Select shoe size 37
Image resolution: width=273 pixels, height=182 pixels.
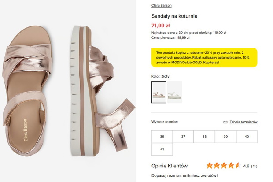point(183,137)
